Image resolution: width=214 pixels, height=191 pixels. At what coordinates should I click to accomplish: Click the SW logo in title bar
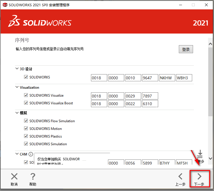(5, 5)
